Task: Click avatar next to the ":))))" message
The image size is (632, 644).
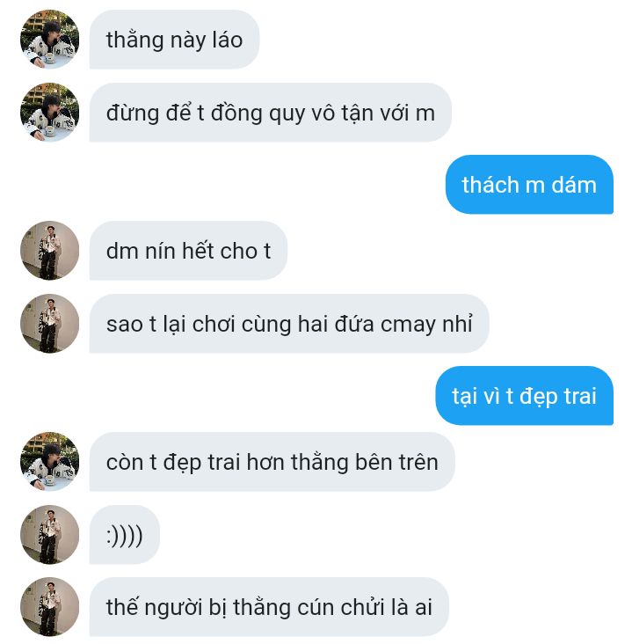Action: 49,535
